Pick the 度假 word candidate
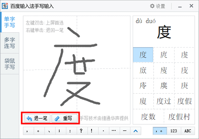Viewport: 199px width, 139px height. coord(184,101)
